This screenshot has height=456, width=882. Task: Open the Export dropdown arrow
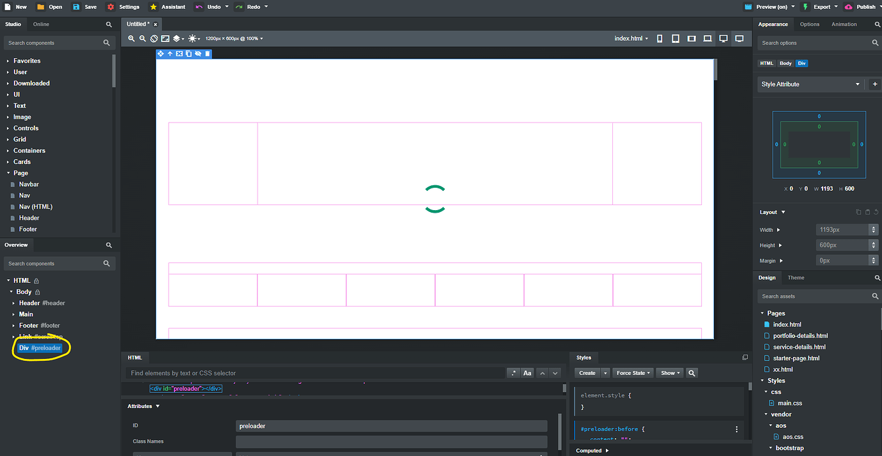pyautogui.click(x=837, y=7)
